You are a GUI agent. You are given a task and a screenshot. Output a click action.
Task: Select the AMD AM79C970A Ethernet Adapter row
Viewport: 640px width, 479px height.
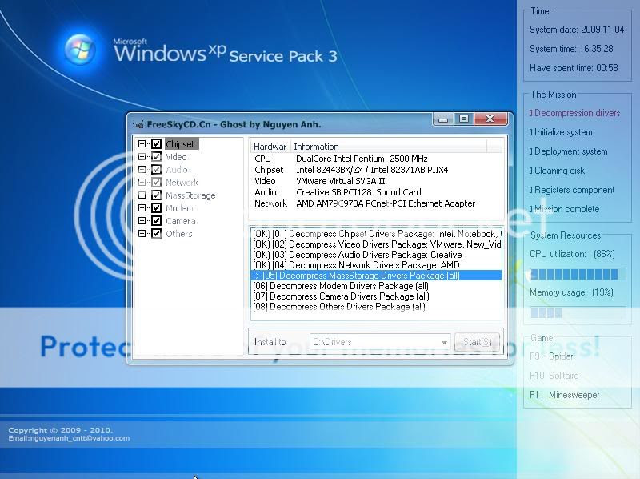point(376,203)
